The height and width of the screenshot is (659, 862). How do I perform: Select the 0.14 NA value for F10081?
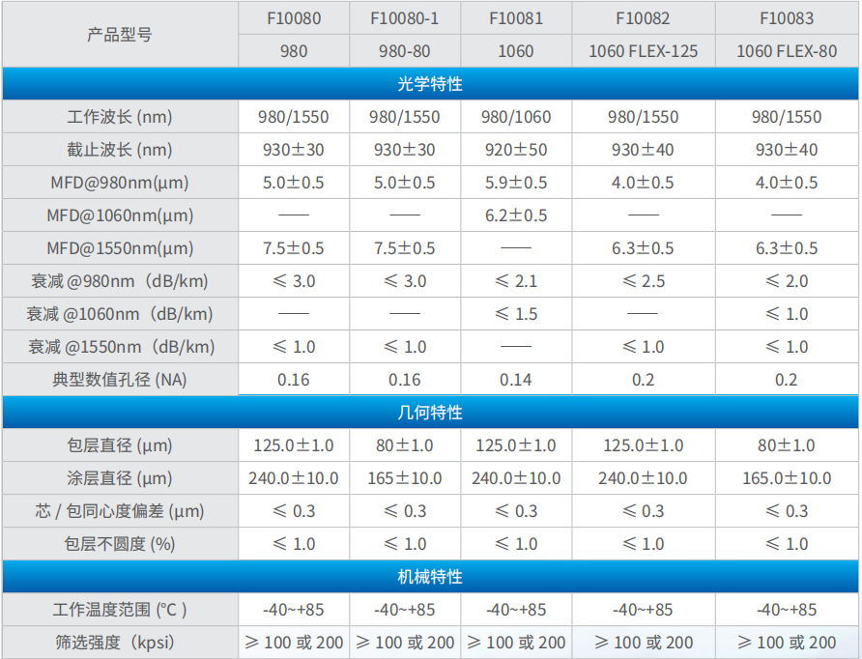tap(515, 379)
